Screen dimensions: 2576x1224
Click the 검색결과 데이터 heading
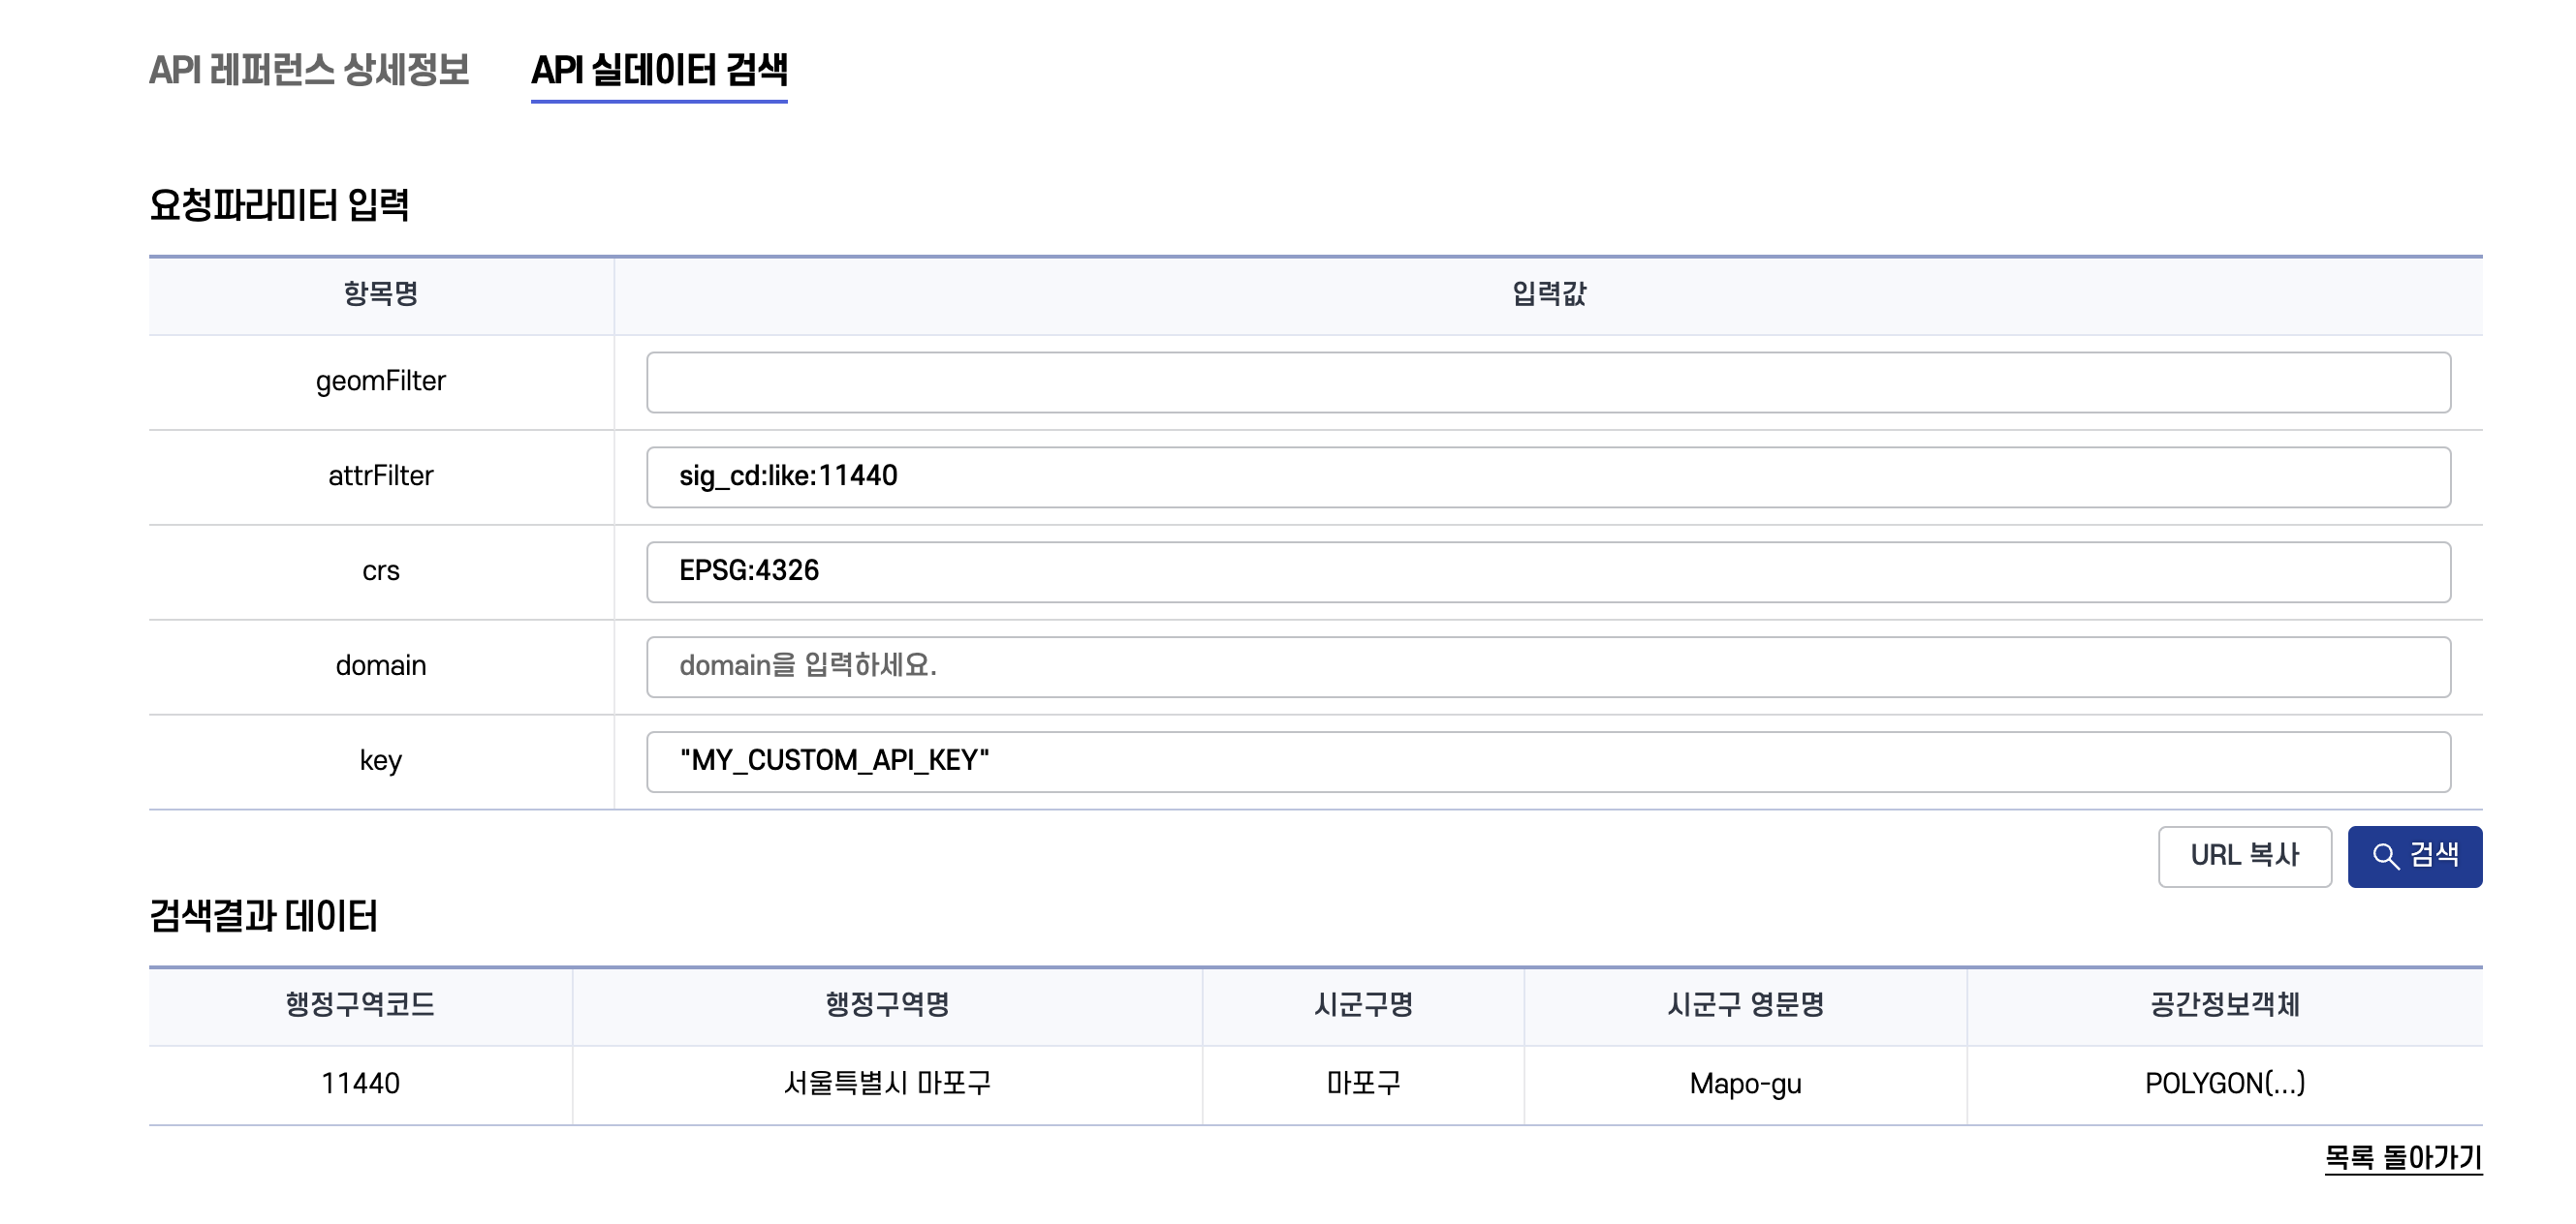pos(263,915)
